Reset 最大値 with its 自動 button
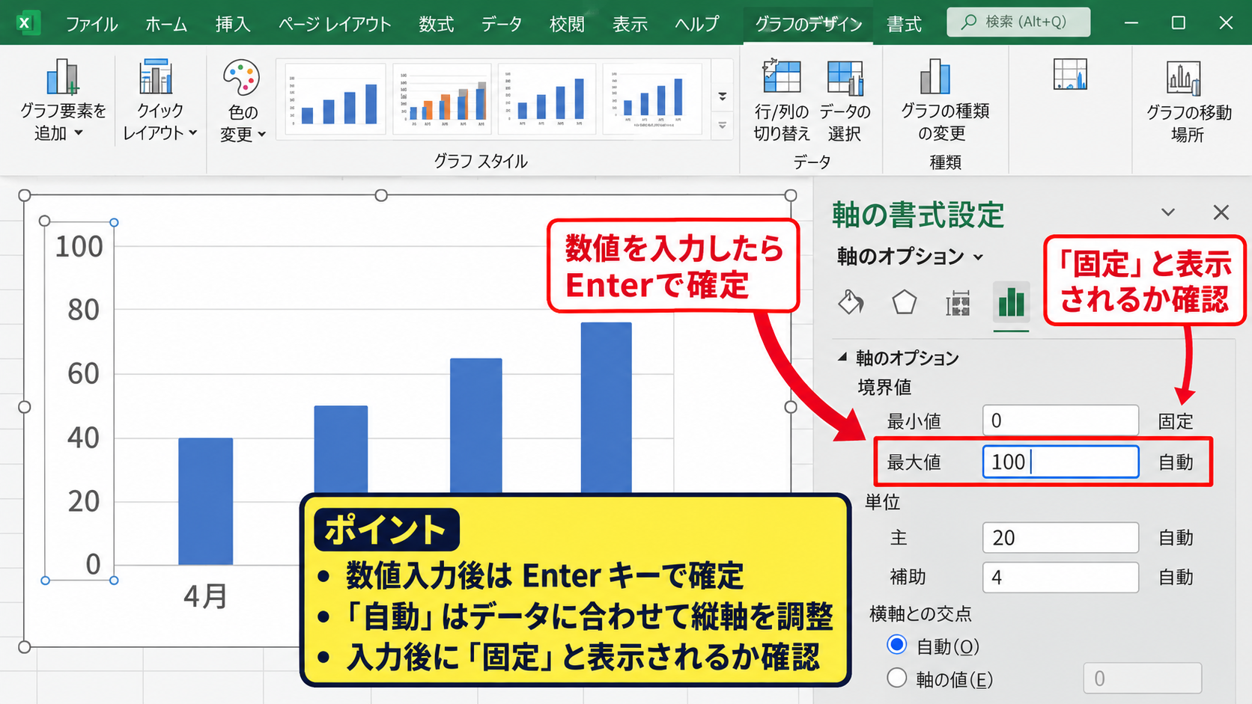The width and height of the screenshot is (1252, 704). [1176, 462]
